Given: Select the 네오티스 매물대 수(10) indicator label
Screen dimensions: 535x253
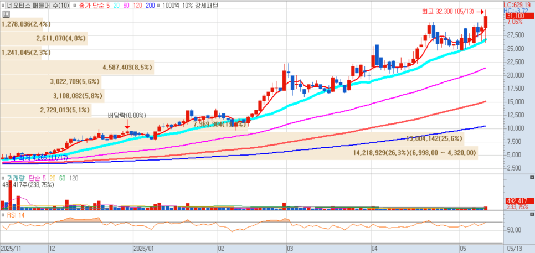Looking at the screenshot, I should [x=38, y=5].
